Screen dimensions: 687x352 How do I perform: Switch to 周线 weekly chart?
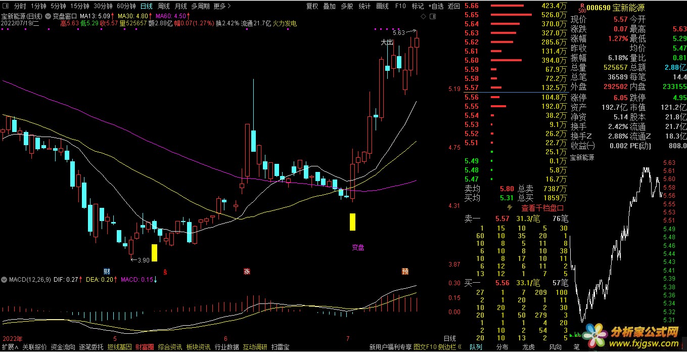[164, 7]
